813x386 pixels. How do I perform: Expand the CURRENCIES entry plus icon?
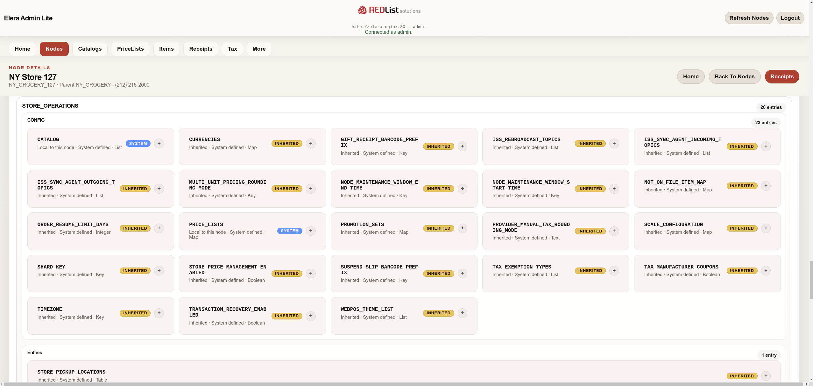point(311,143)
